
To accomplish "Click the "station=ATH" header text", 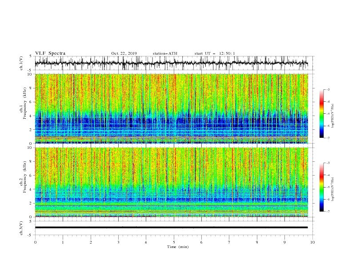I will pos(165,53).
